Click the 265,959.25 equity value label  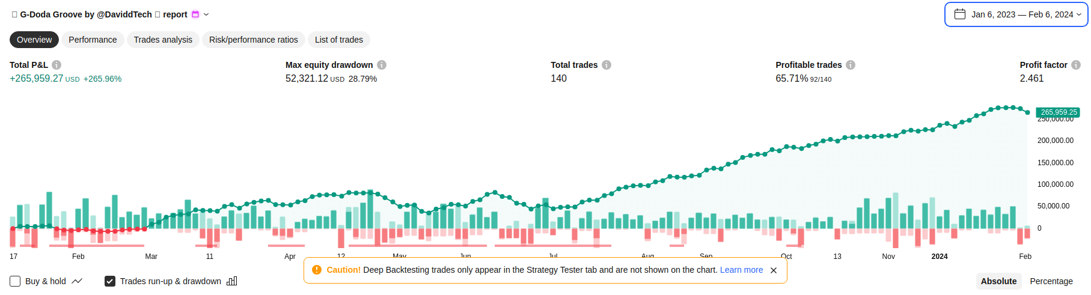[1059, 112]
